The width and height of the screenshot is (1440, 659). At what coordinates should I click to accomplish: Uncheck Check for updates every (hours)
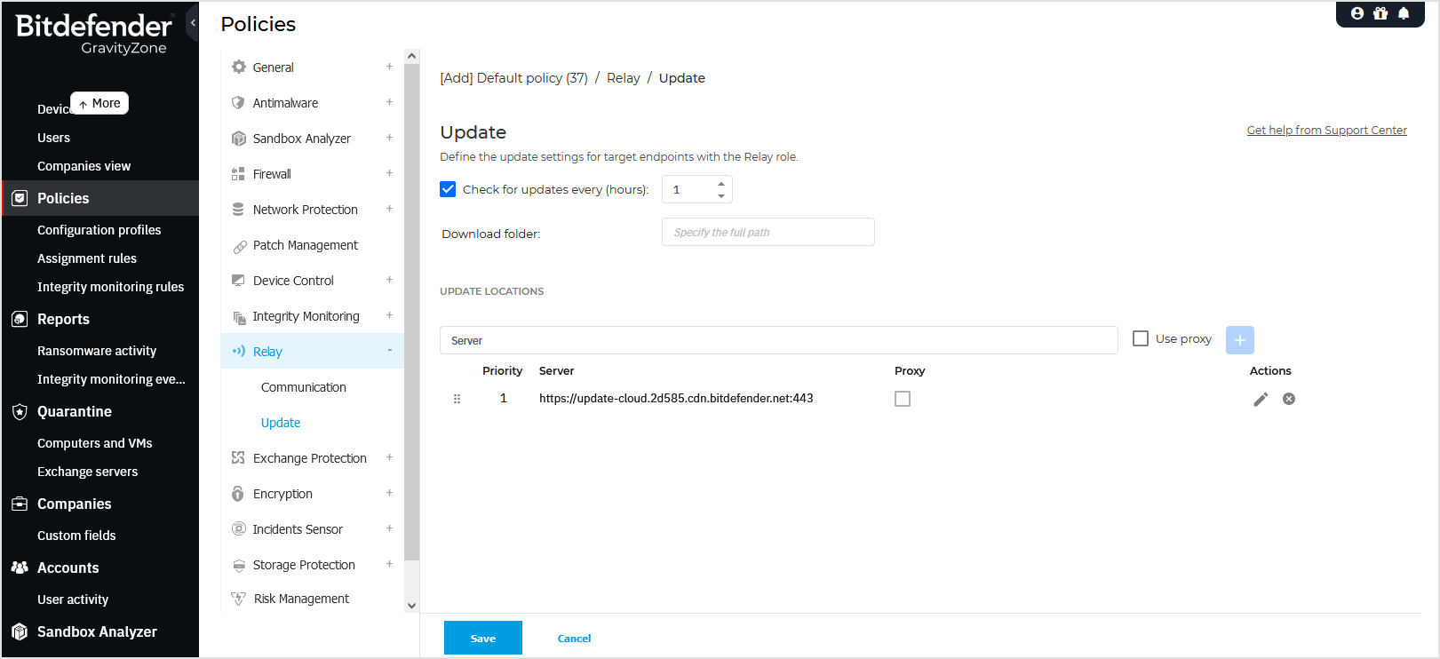(448, 189)
